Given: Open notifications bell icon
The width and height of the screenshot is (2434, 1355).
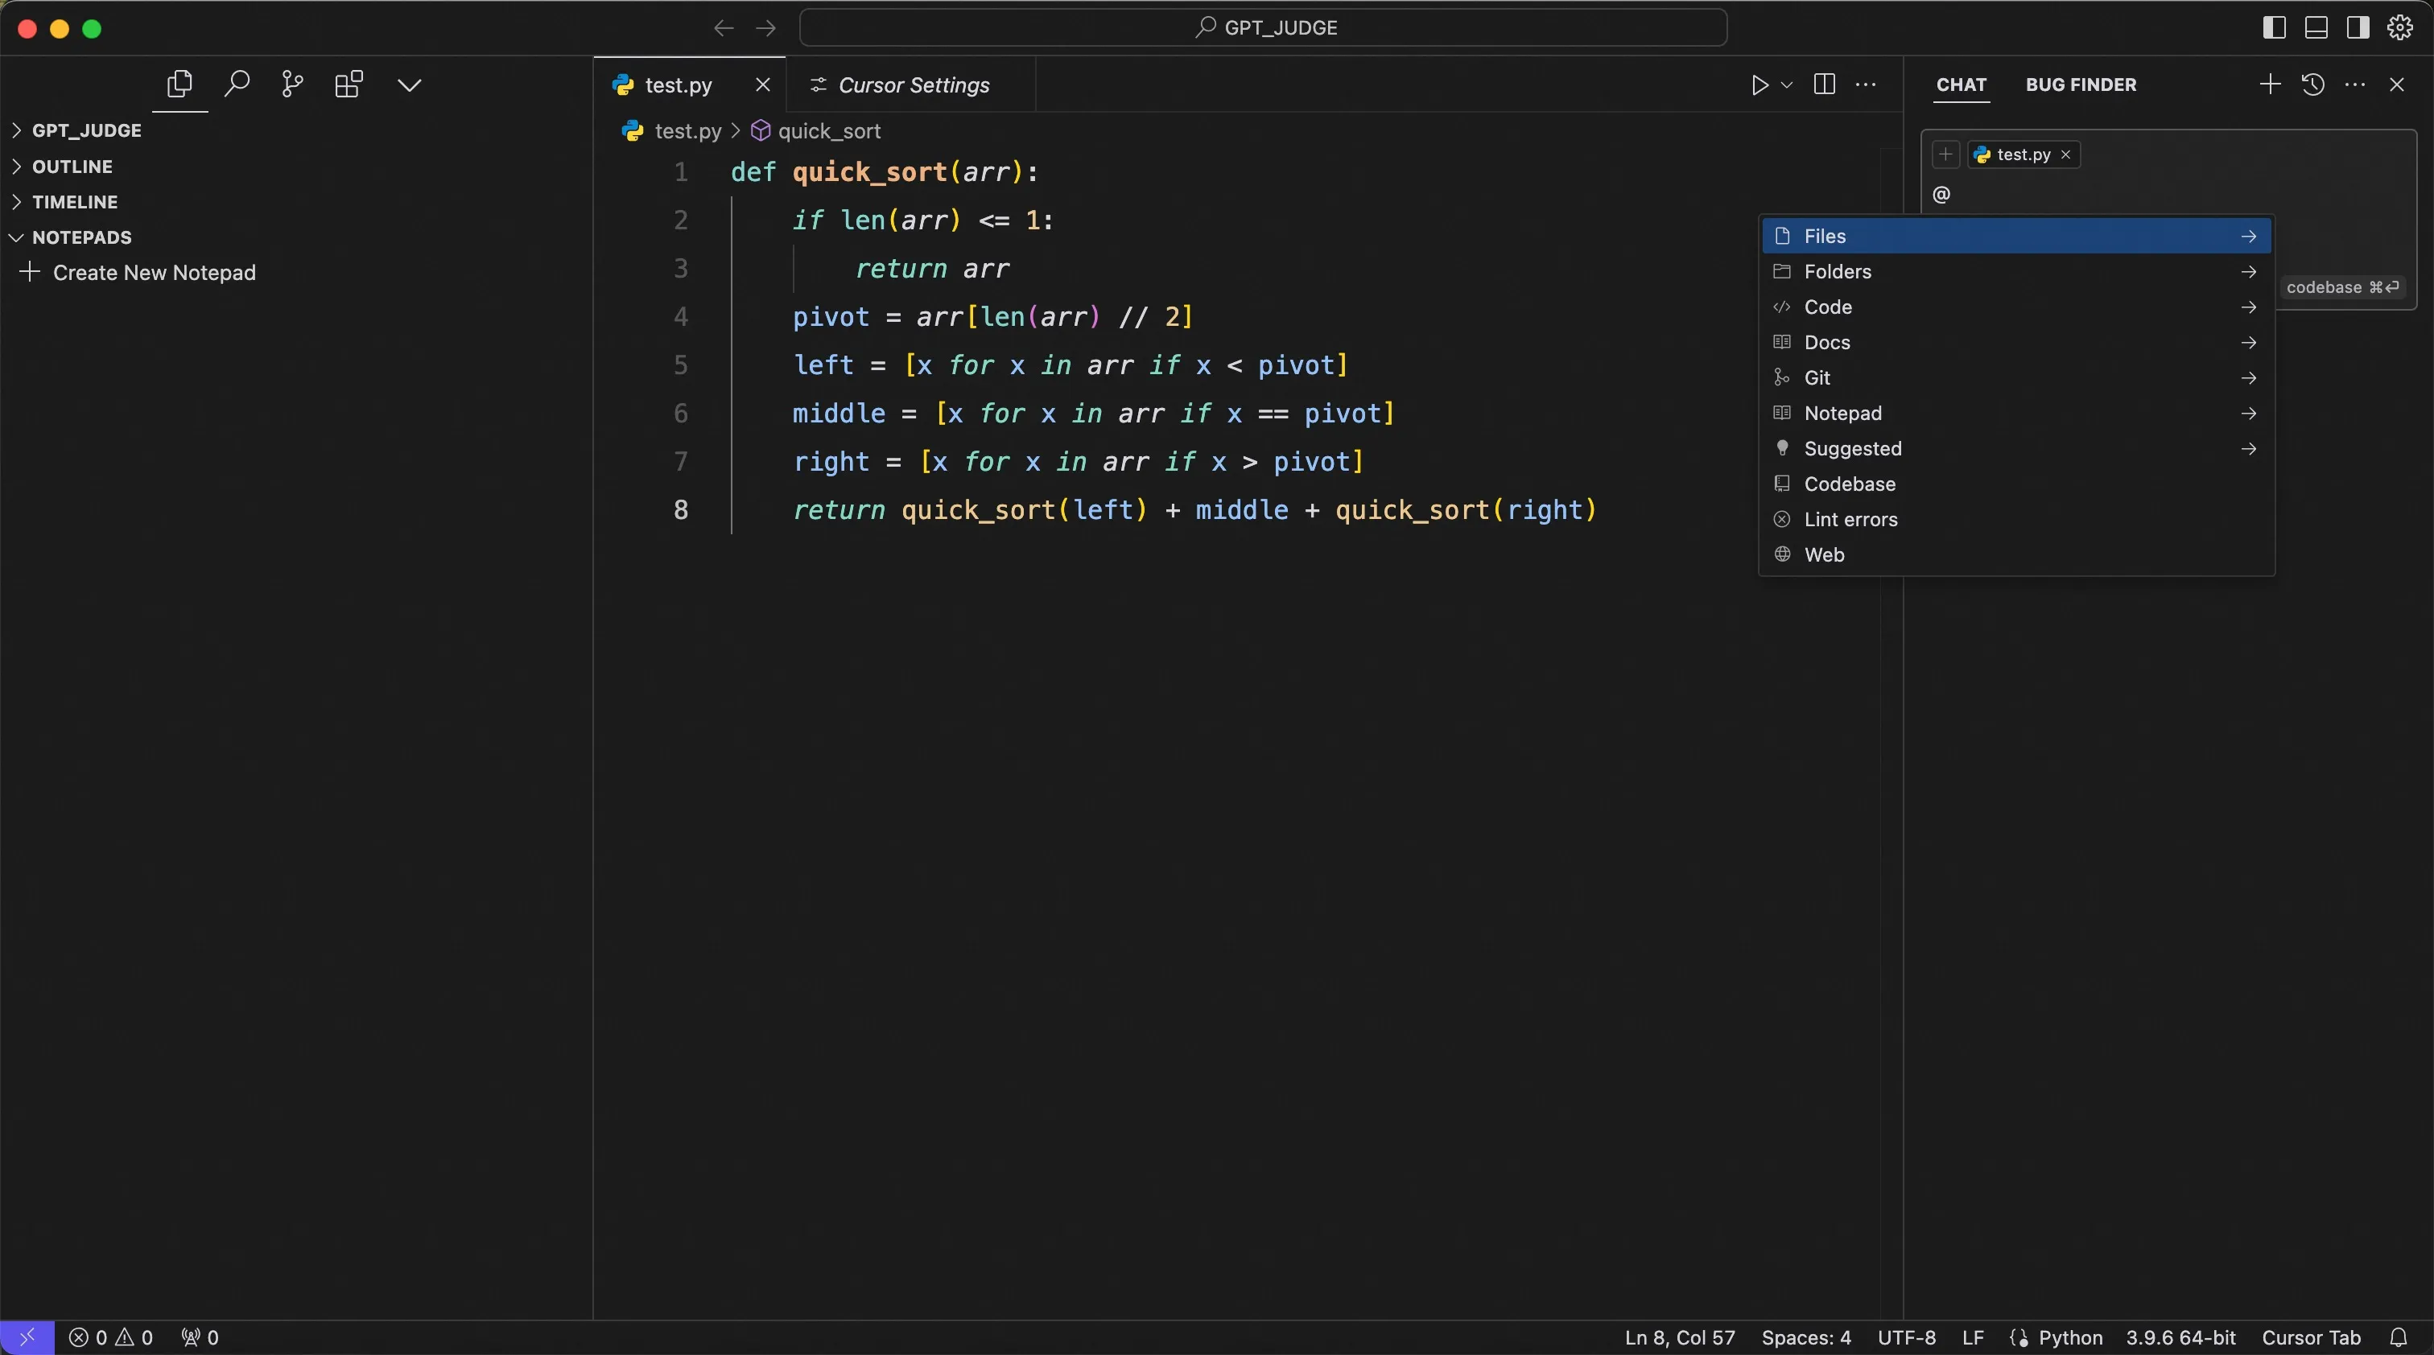Looking at the screenshot, I should point(2398,1337).
